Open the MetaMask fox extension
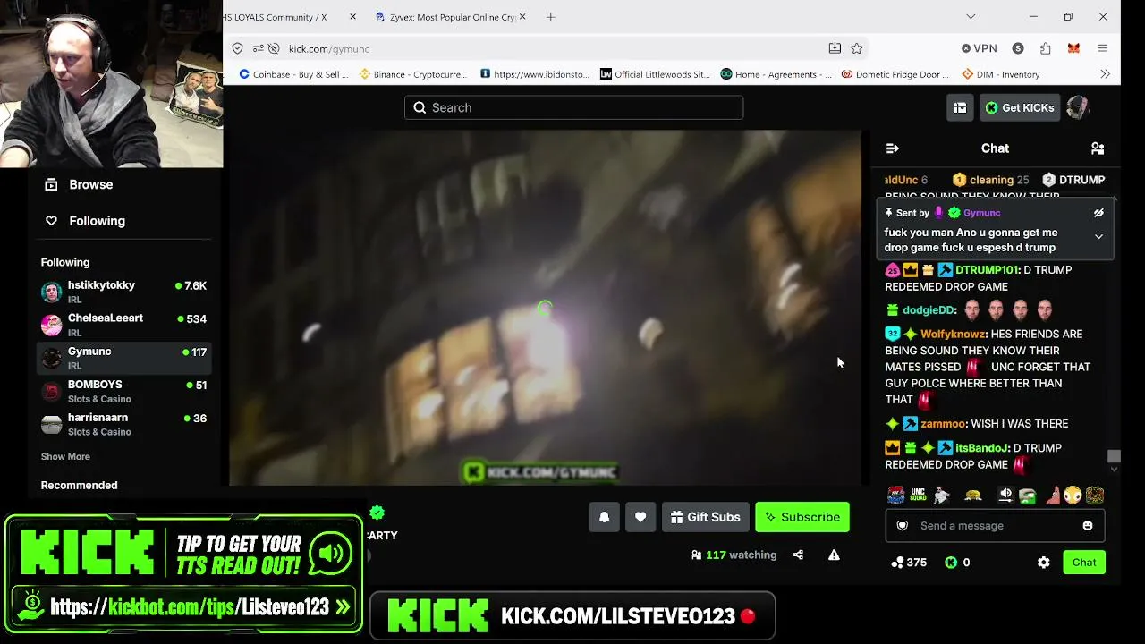 pyautogui.click(x=1073, y=48)
